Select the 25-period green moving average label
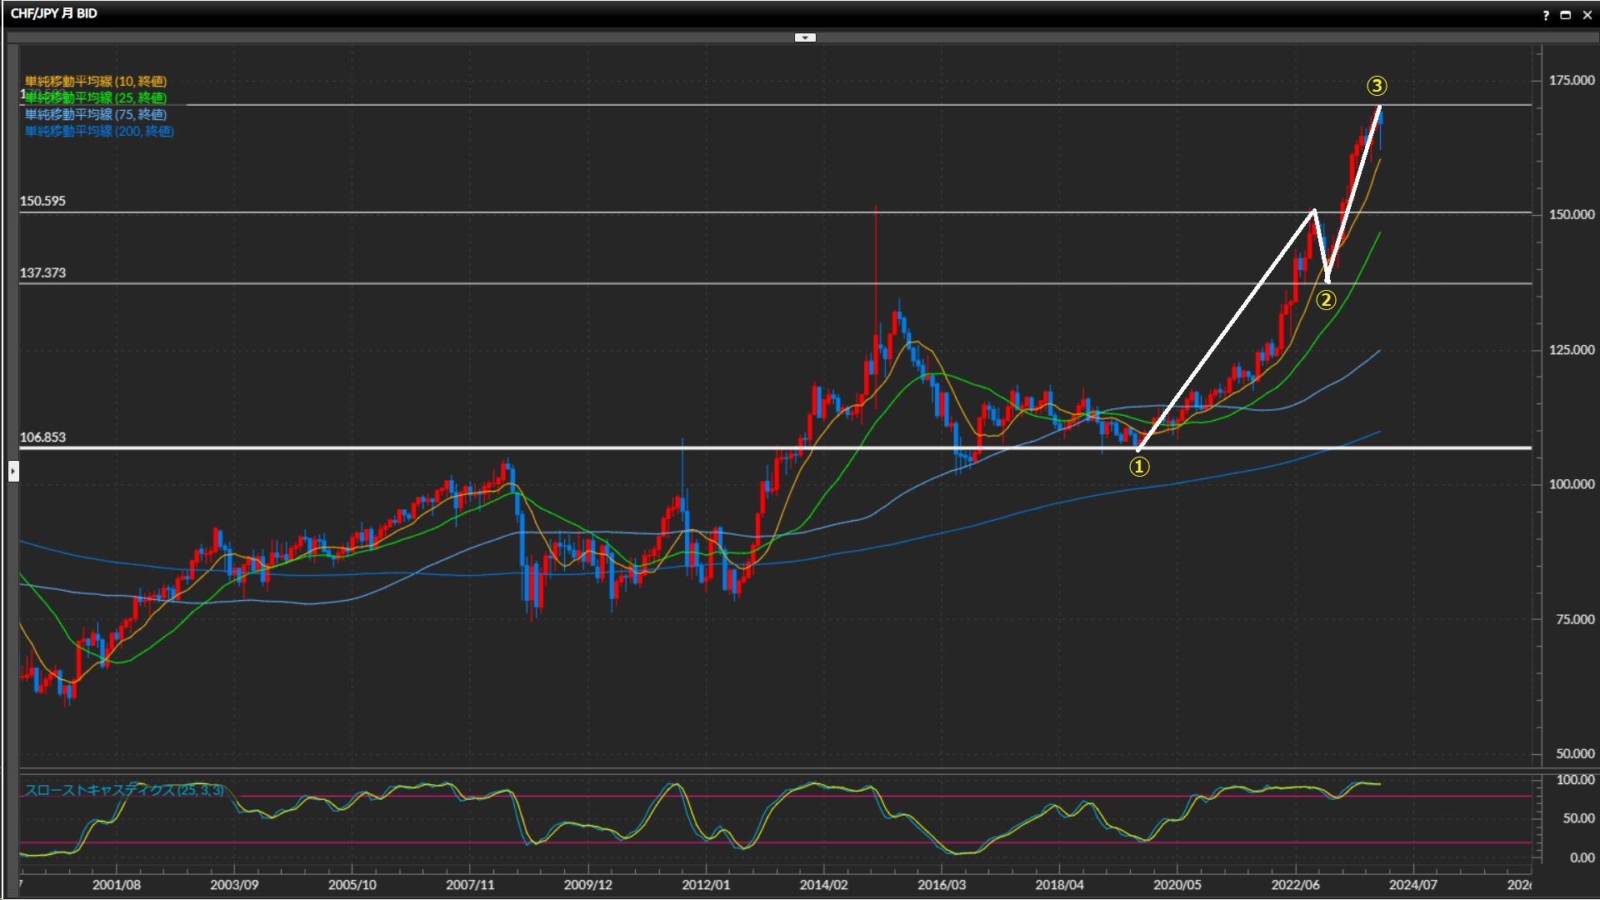This screenshot has width=1600, height=900. click(x=96, y=97)
